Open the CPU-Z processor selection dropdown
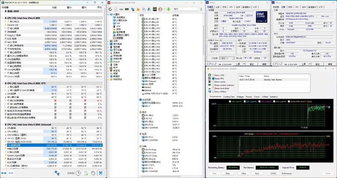The width and height of the screenshot is (337, 178). [227, 58]
